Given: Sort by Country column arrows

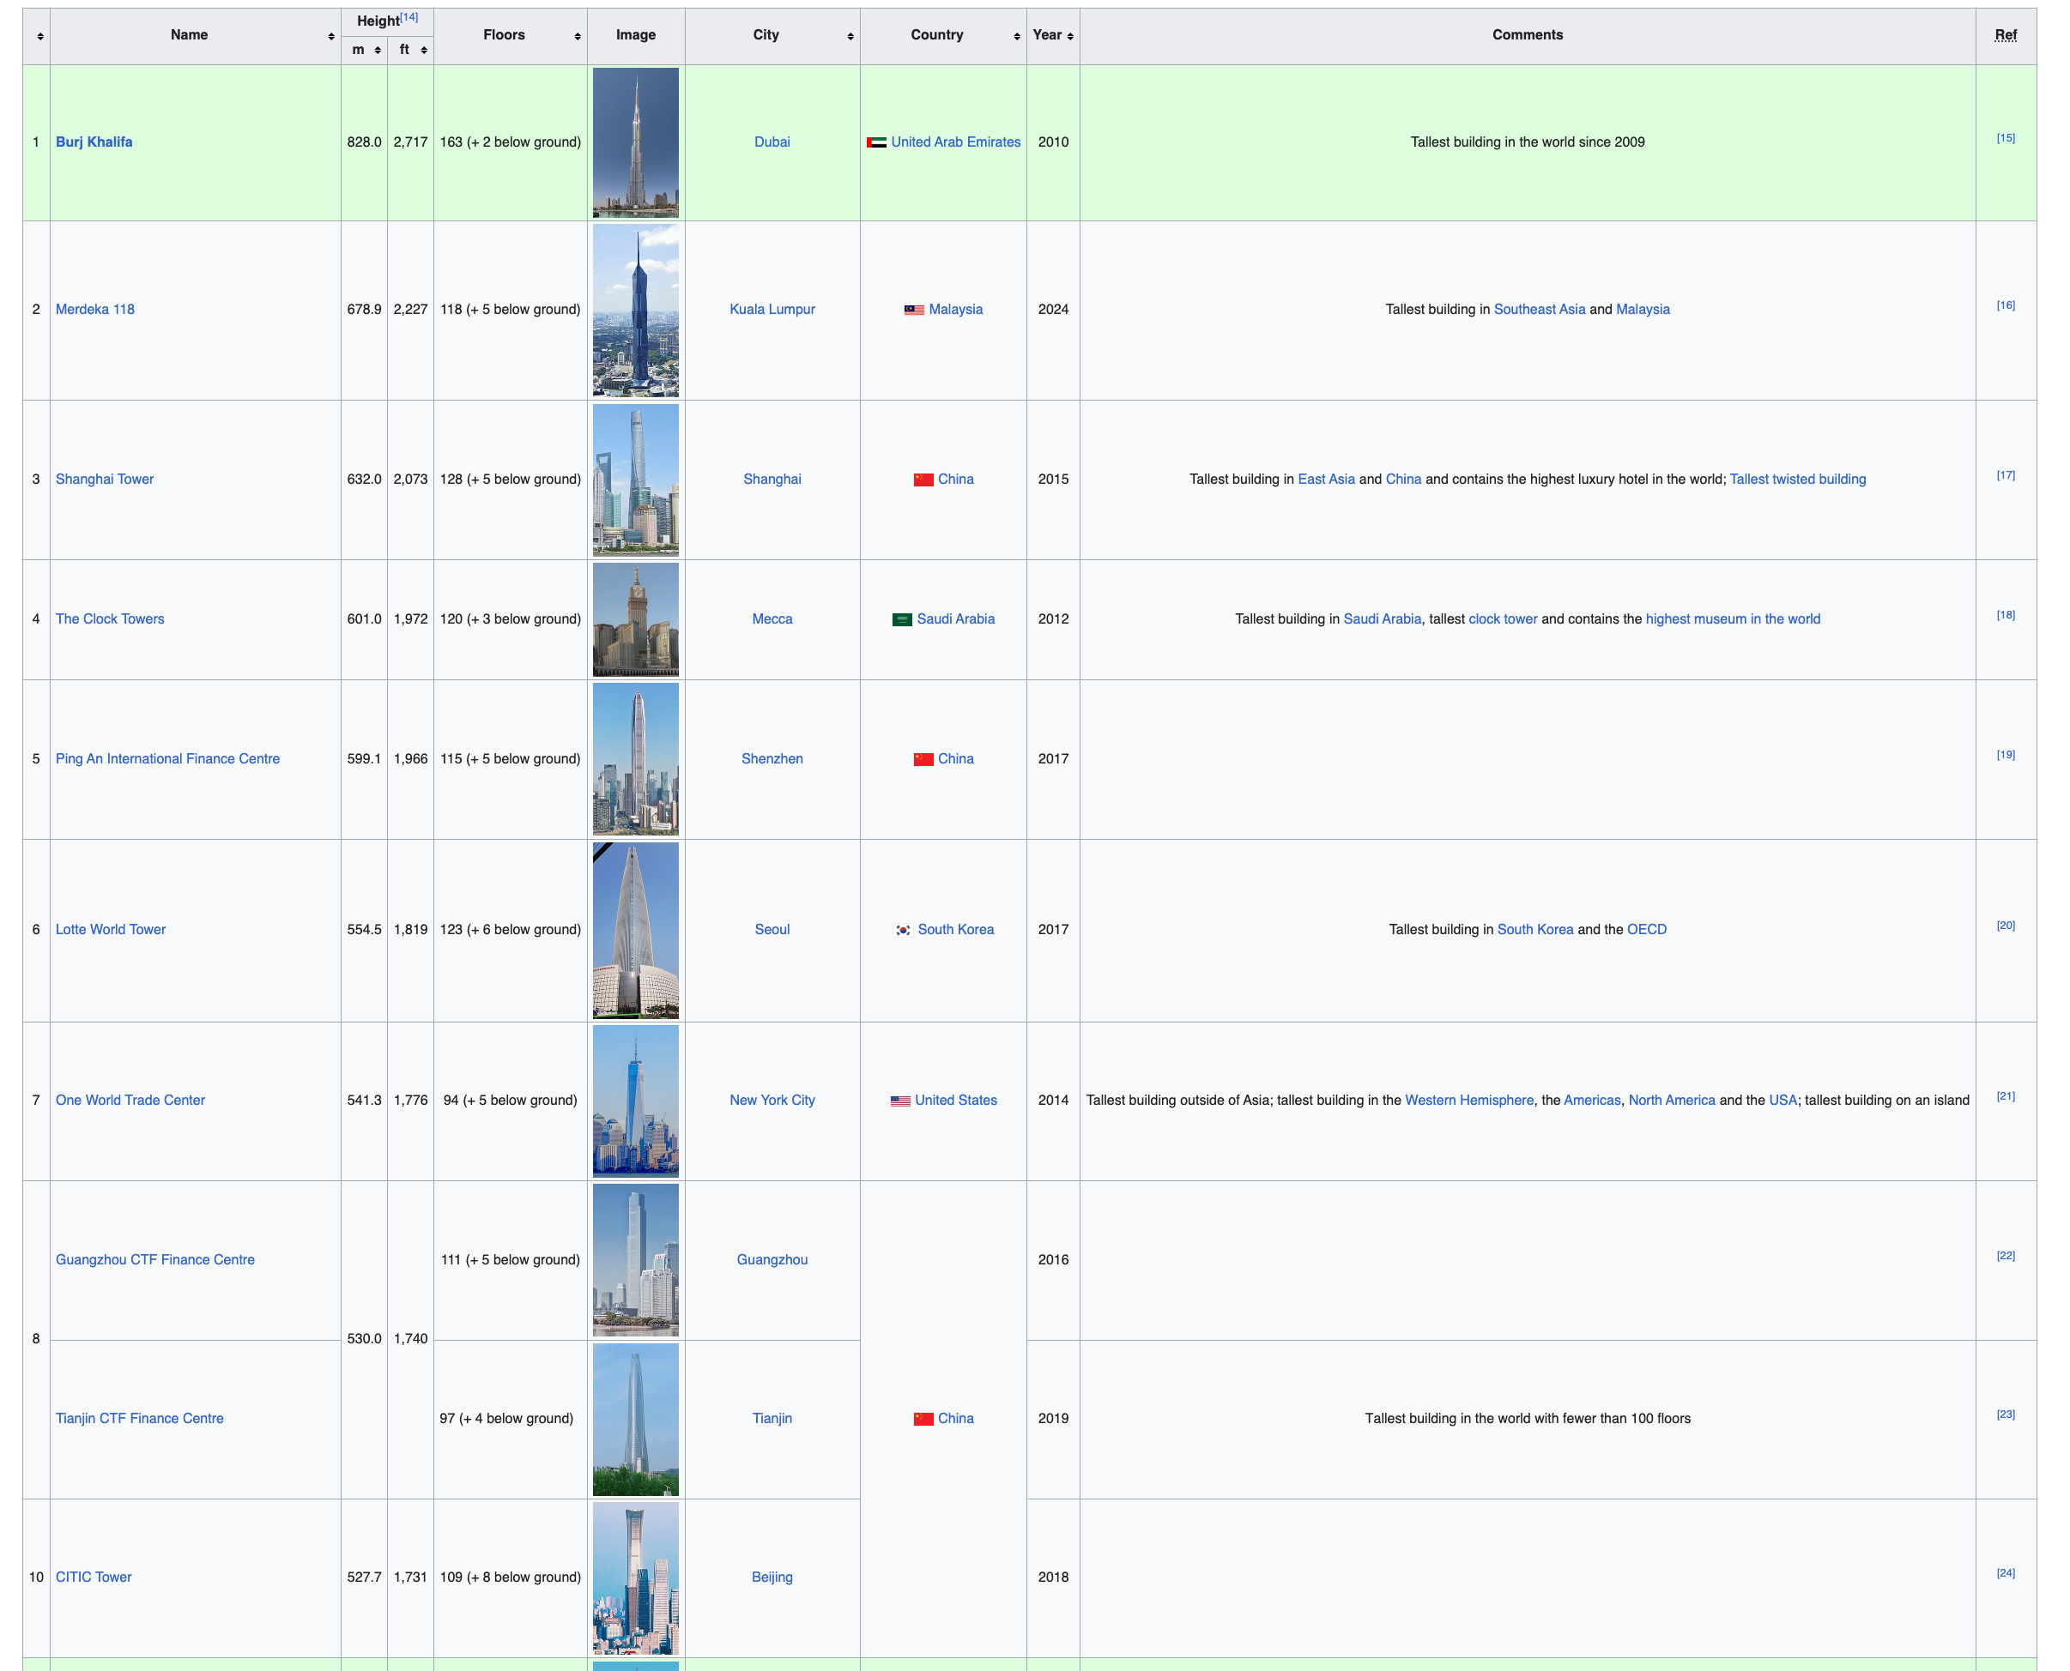Looking at the screenshot, I should pos(1017,37).
